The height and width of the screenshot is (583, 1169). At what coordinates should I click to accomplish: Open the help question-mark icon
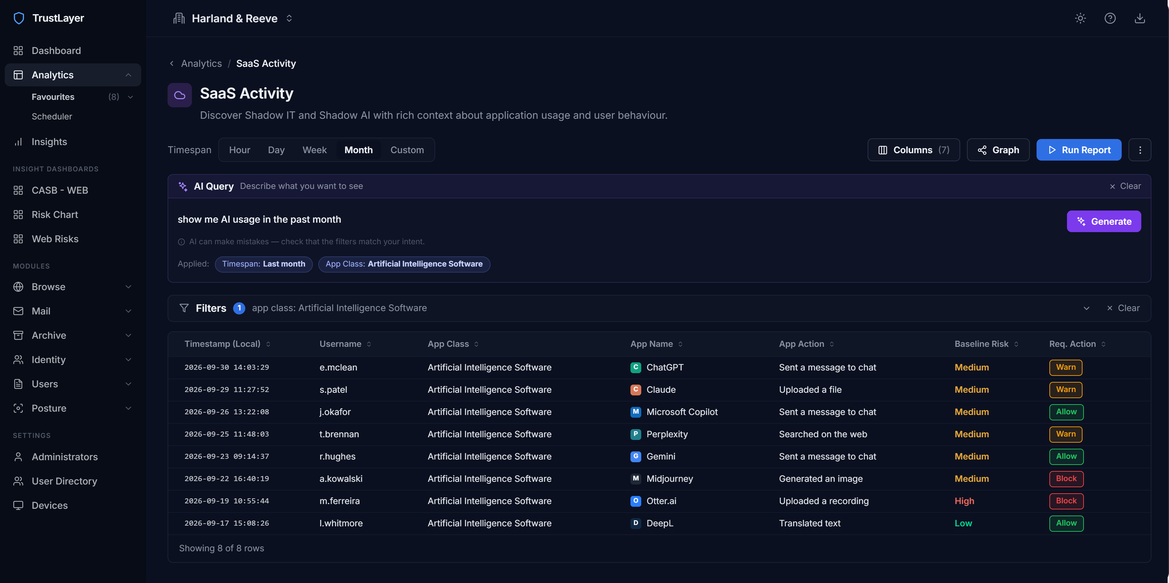pyautogui.click(x=1110, y=18)
